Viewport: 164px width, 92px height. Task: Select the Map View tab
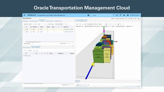point(77,82)
